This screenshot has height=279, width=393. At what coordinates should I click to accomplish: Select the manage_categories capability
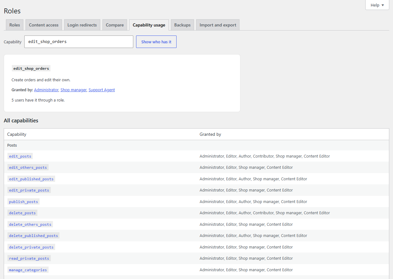pos(28,270)
